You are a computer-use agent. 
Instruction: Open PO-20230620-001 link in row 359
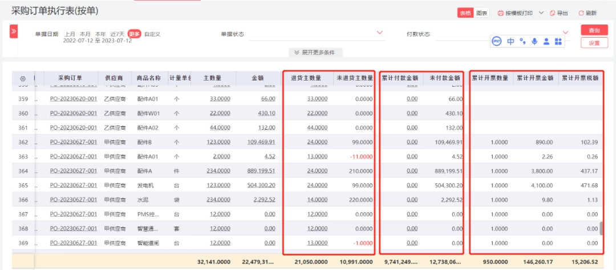click(x=74, y=99)
